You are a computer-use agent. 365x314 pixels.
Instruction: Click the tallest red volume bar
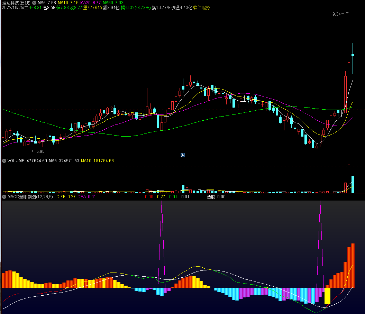pos(349,179)
